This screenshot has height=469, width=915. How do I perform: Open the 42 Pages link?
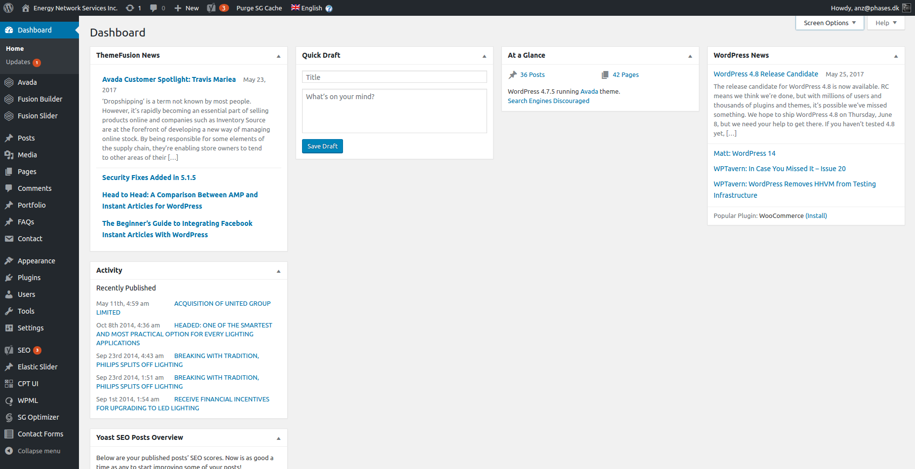tap(626, 75)
